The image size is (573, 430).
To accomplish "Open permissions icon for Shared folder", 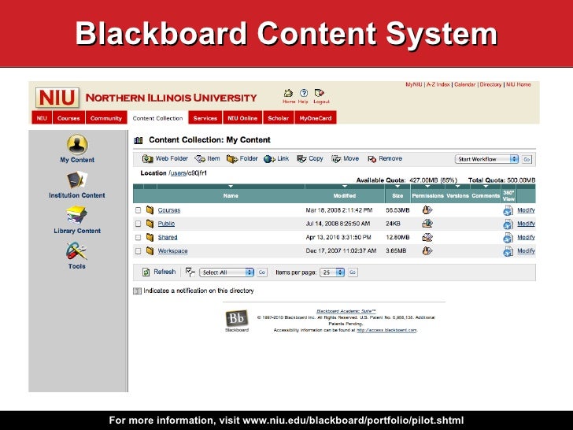I will [x=427, y=237].
